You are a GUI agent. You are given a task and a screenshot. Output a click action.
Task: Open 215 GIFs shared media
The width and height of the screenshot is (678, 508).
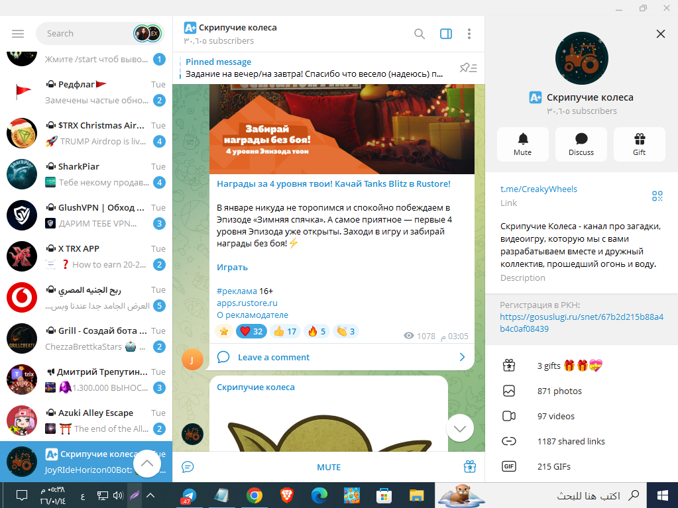[x=581, y=466]
